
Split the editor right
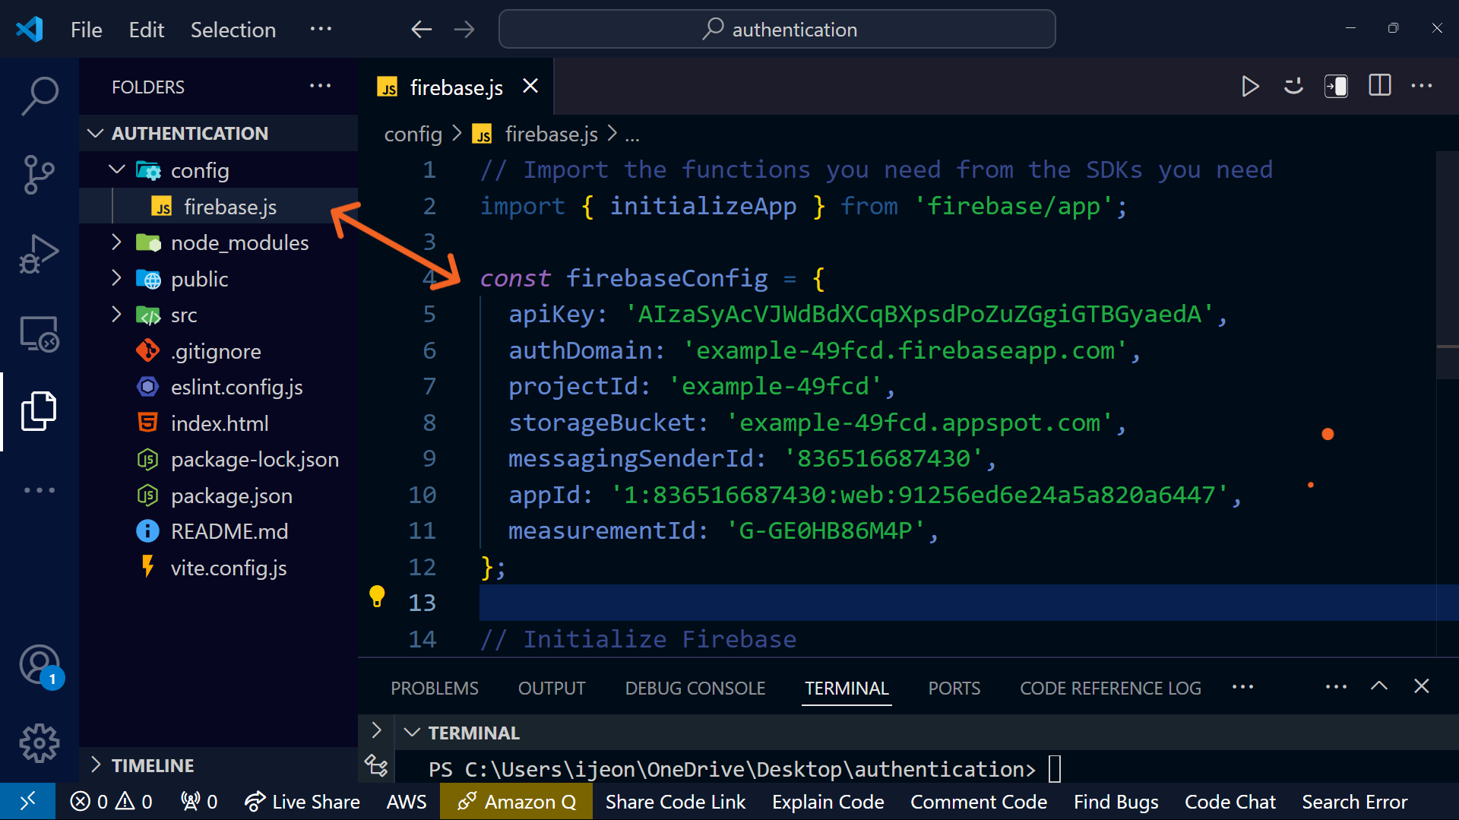[1379, 86]
